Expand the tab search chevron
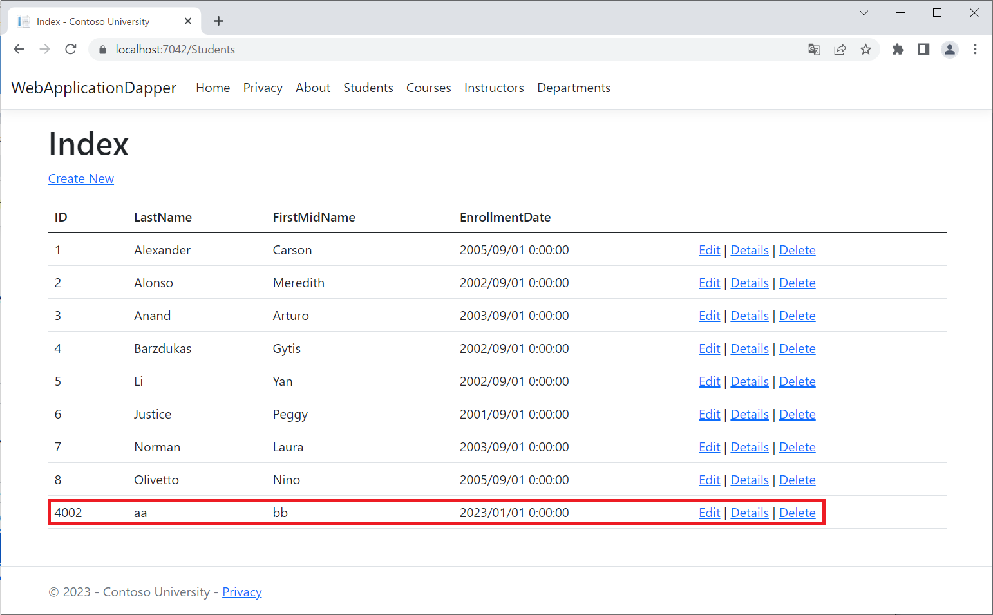The height and width of the screenshot is (615, 993). click(864, 13)
